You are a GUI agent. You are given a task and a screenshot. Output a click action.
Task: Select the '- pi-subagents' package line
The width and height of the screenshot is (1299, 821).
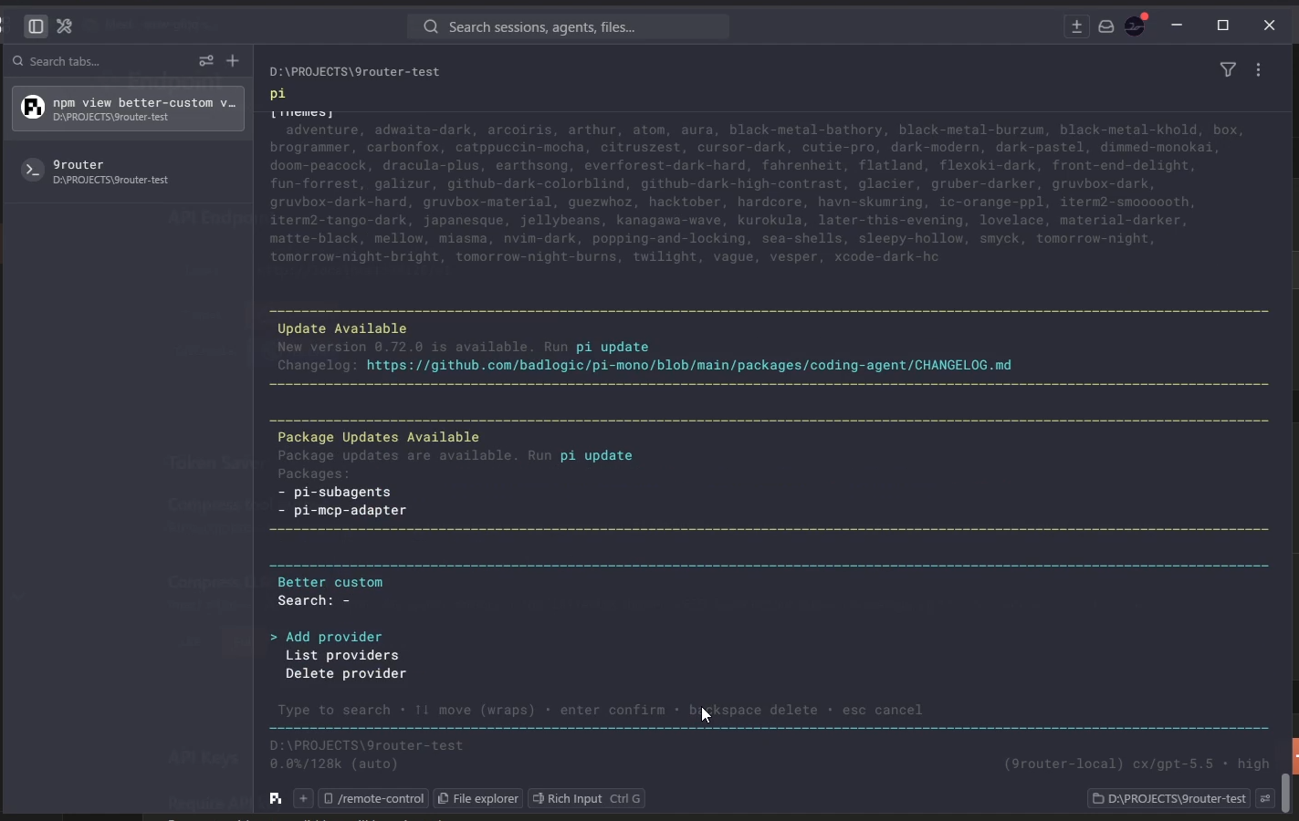click(334, 492)
